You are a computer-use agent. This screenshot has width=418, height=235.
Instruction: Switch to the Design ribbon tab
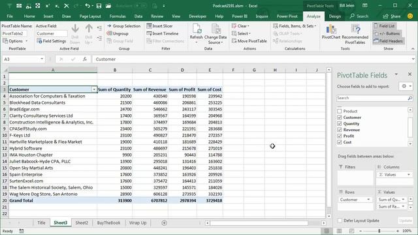point(335,16)
